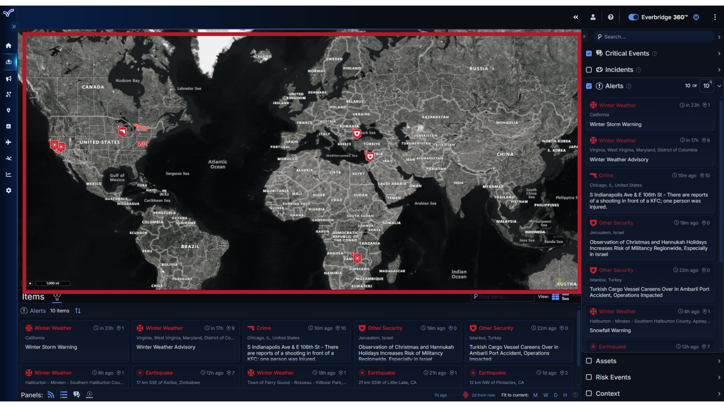This screenshot has height=407, width=724.
Task: Select the grid view layout option
Action: pos(556,297)
